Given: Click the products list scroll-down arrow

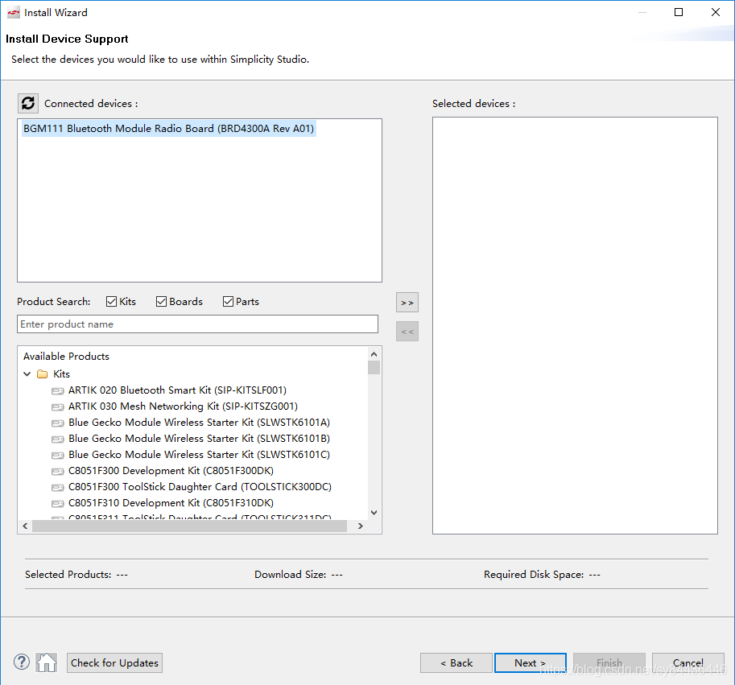Looking at the screenshot, I should pyautogui.click(x=374, y=513).
